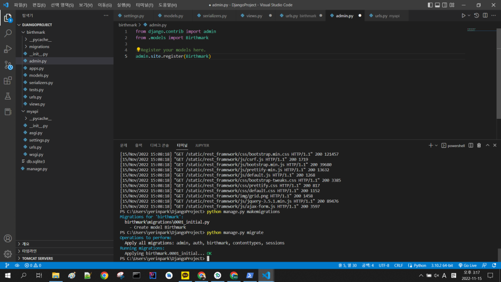Open the Explorer view in activity bar
The width and height of the screenshot is (501, 282).
click(7, 18)
